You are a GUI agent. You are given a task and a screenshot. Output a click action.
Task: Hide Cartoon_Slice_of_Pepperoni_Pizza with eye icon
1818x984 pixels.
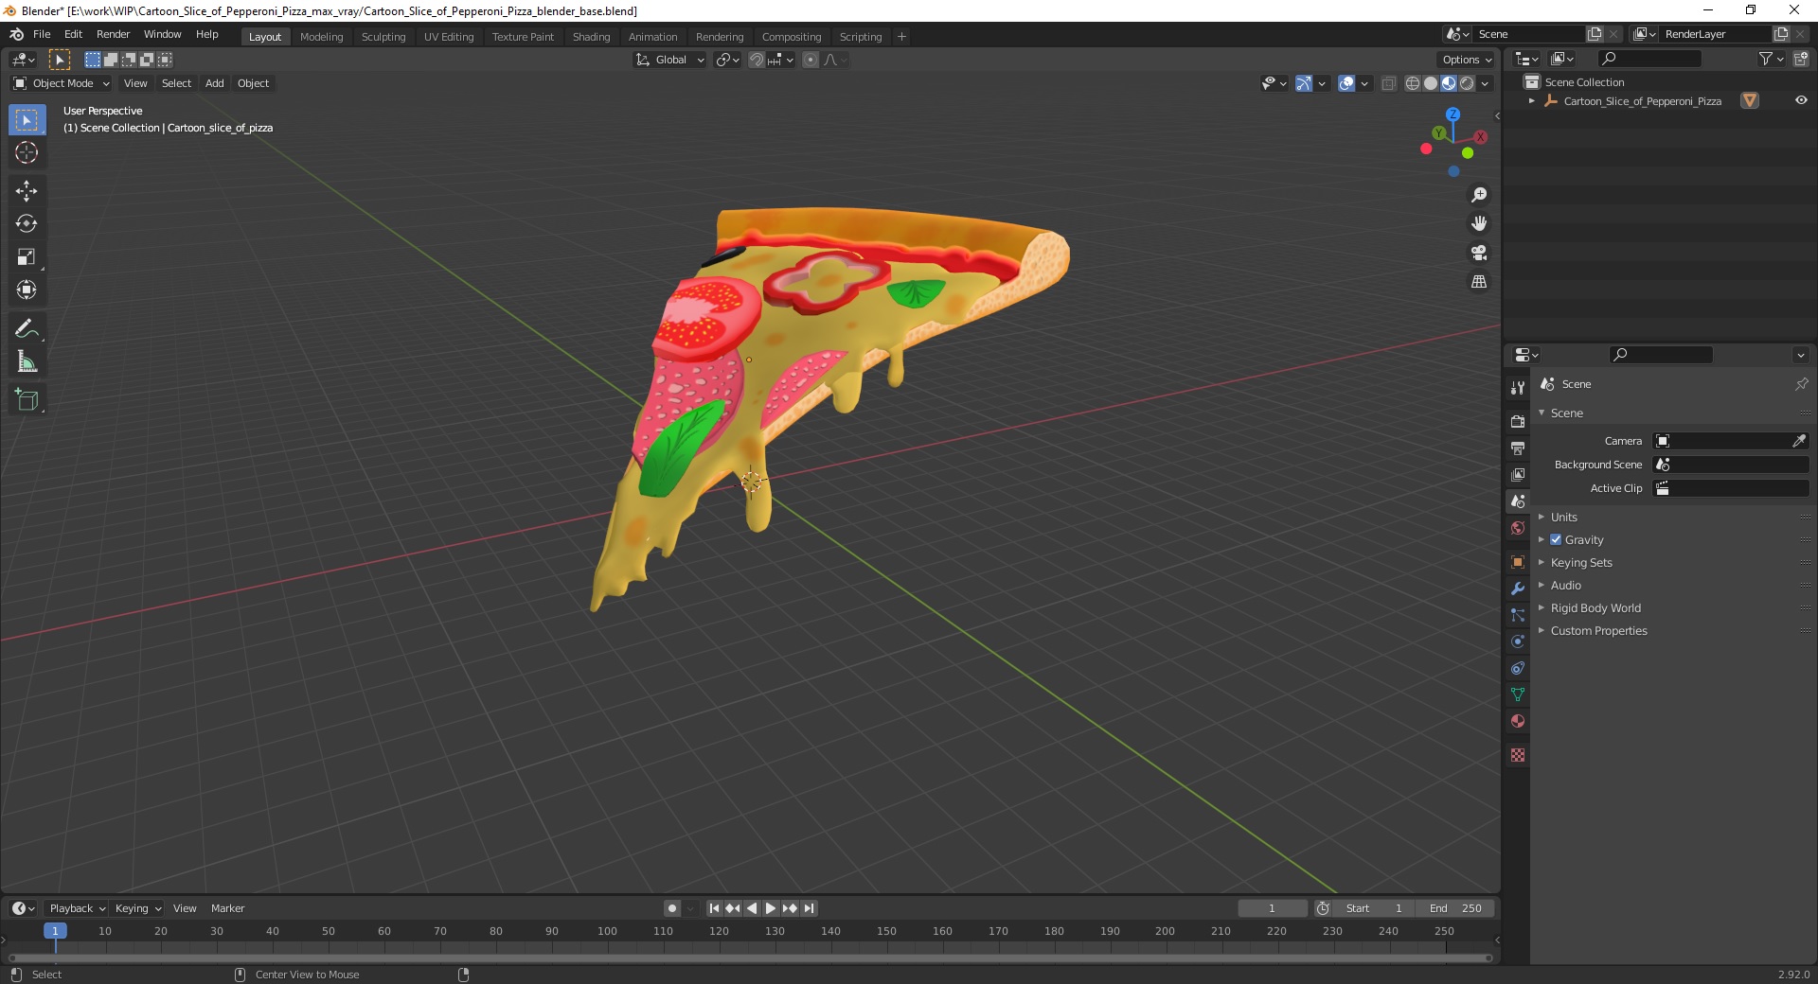click(x=1801, y=100)
